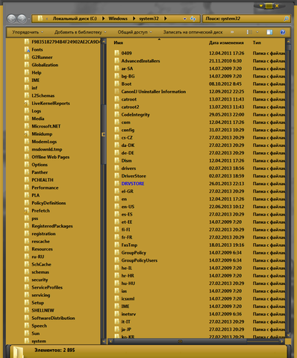Sort by Дата изменения column header
297x358 pixels.
point(226,43)
